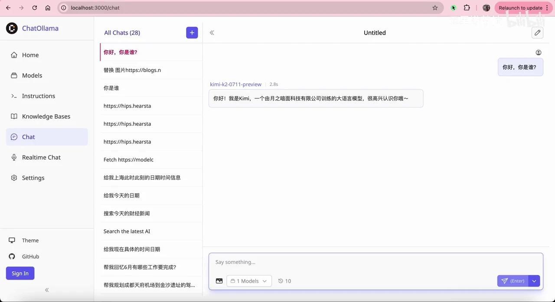
Task: Click the site info icon in address bar
Action: point(64,8)
